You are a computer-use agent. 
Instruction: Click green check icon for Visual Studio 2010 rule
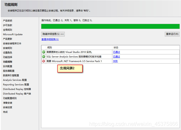43,52
